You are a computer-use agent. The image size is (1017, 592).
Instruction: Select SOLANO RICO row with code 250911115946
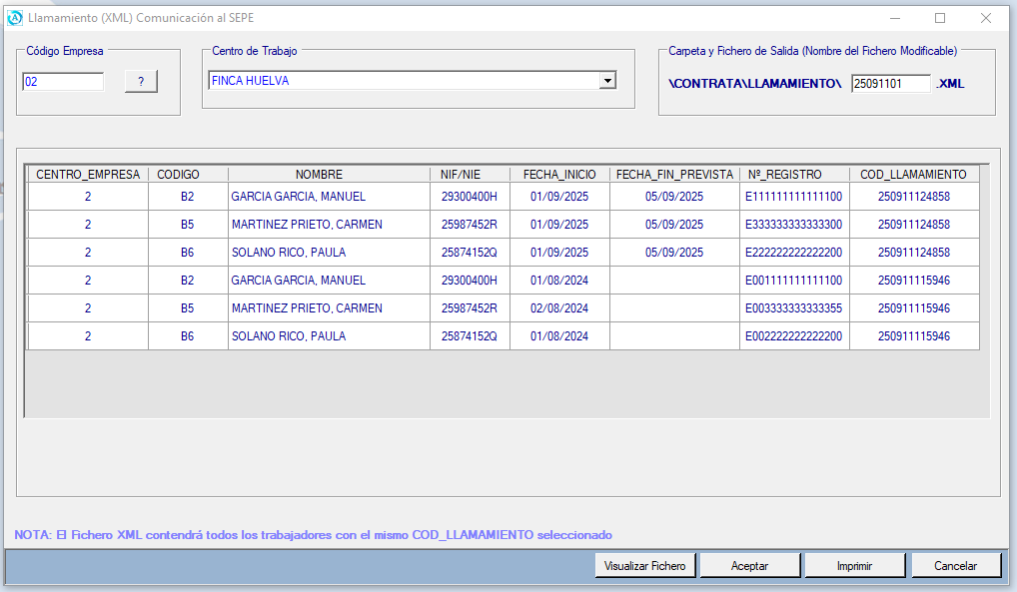point(288,336)
